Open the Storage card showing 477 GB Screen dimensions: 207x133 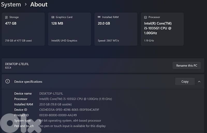23,29
